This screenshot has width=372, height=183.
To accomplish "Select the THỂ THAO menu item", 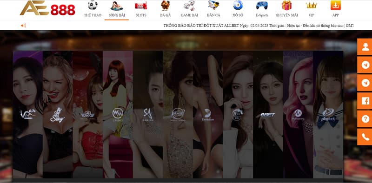I will [93, 9].
